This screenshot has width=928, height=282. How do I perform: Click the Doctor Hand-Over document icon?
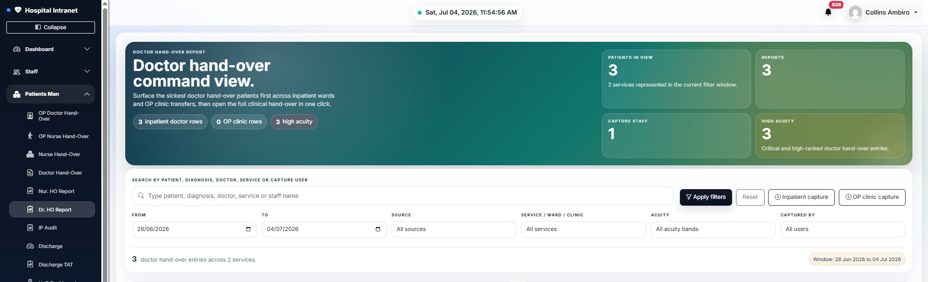[30, 173]
